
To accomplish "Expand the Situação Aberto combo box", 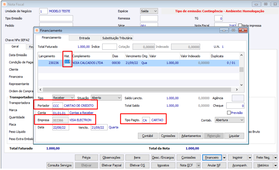I will click(119, 98).
